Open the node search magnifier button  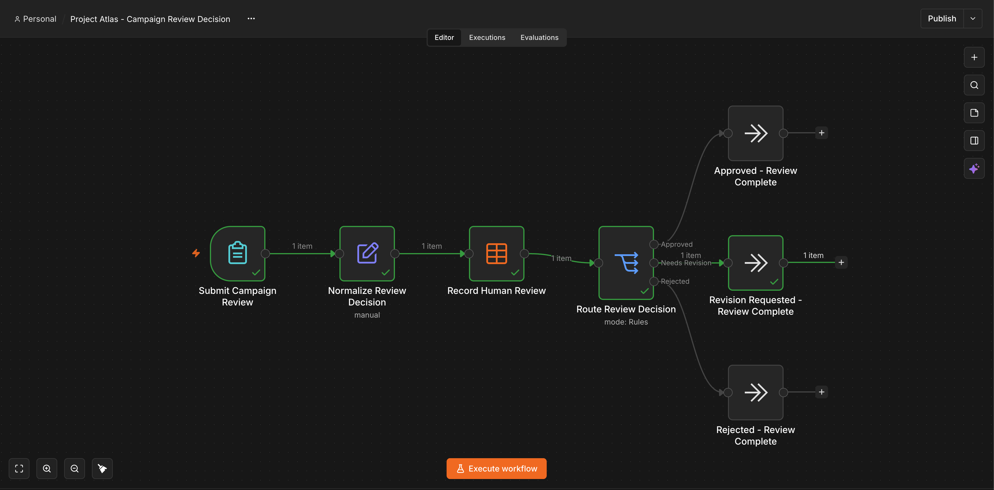tap(974, 85)
